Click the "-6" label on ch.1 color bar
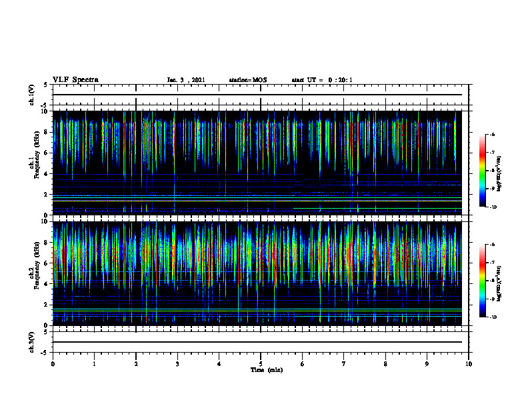The height and width of the screenshot is (408, 528). click(493, 134)
